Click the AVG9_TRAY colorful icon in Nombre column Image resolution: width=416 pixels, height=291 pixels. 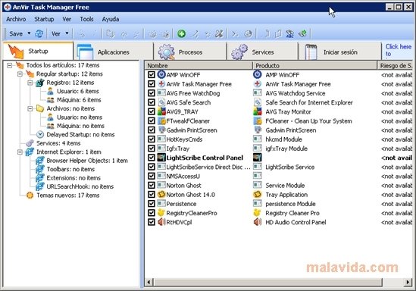click(161, 111)
